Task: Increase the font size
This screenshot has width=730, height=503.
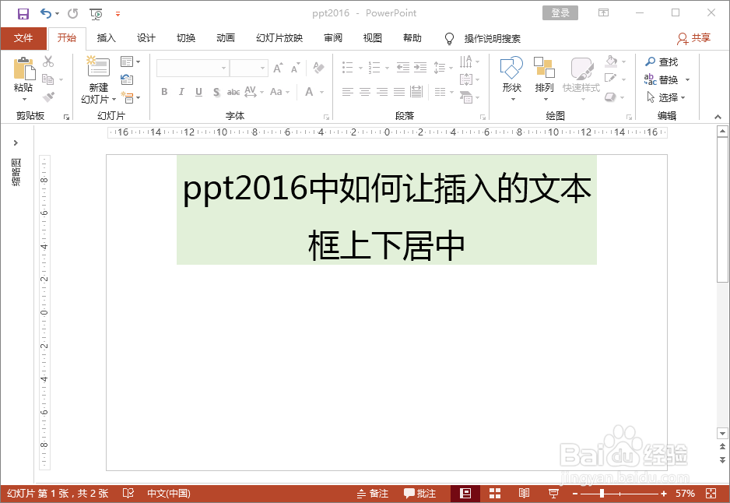Action: click(278, 68)
